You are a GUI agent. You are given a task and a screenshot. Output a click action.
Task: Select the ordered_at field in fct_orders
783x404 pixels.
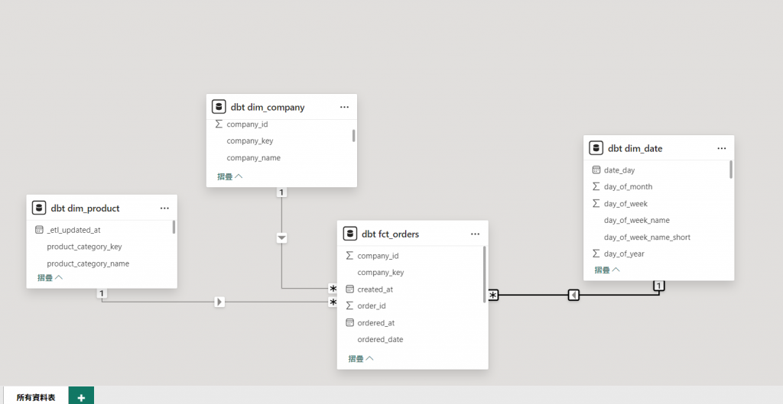(x=375, y=323)
